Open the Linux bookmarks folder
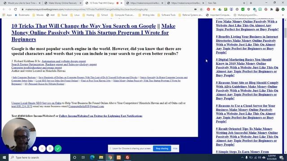Image resolution: width=287 pixels, height=161 pixels. 75,15
